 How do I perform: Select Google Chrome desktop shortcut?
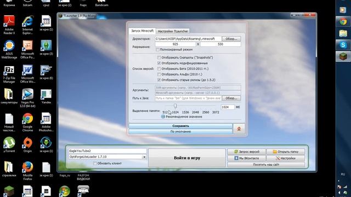pyautogui.click(x=27, y=123)
